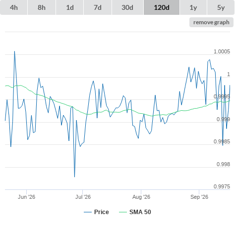The width and height of the screenshot is (235, 225).
Task: Click the lowest price dip in late June
Action: (x=74, y=177)
